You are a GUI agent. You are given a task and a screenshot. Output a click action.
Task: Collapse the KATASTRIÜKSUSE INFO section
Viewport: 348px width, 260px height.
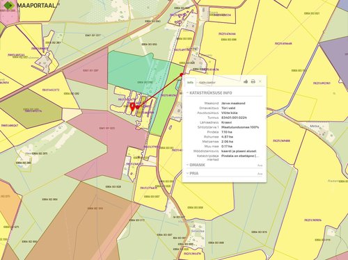209,92
